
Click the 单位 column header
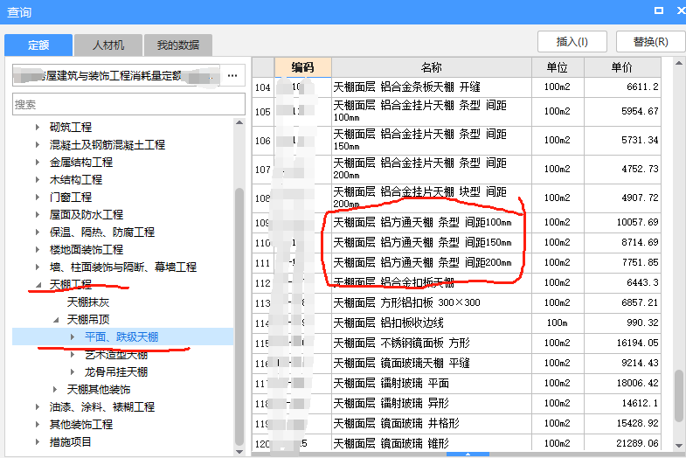[558, 67]
